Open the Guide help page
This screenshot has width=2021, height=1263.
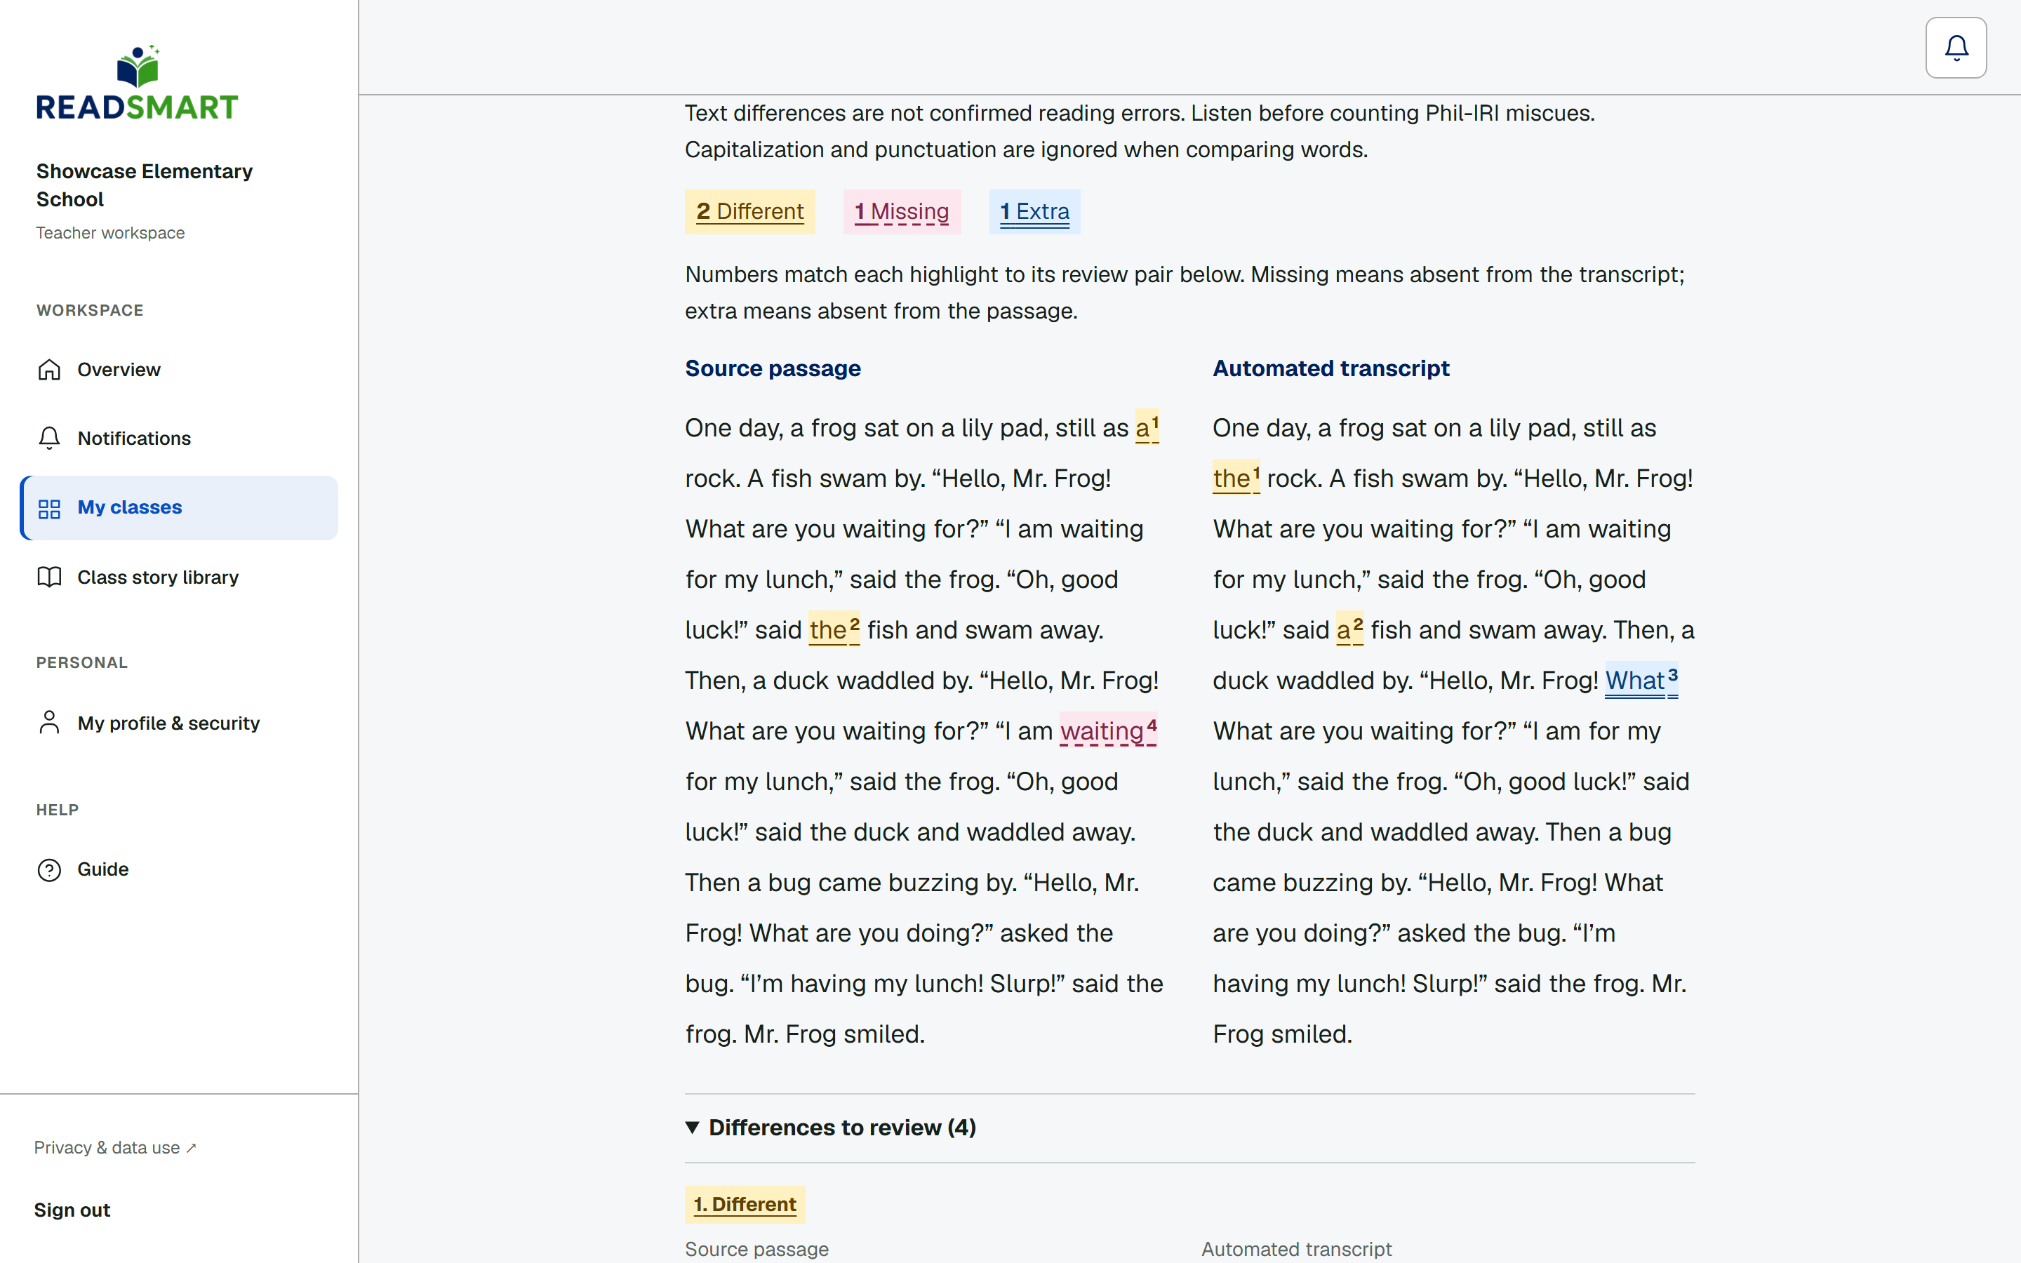point(179,869)
